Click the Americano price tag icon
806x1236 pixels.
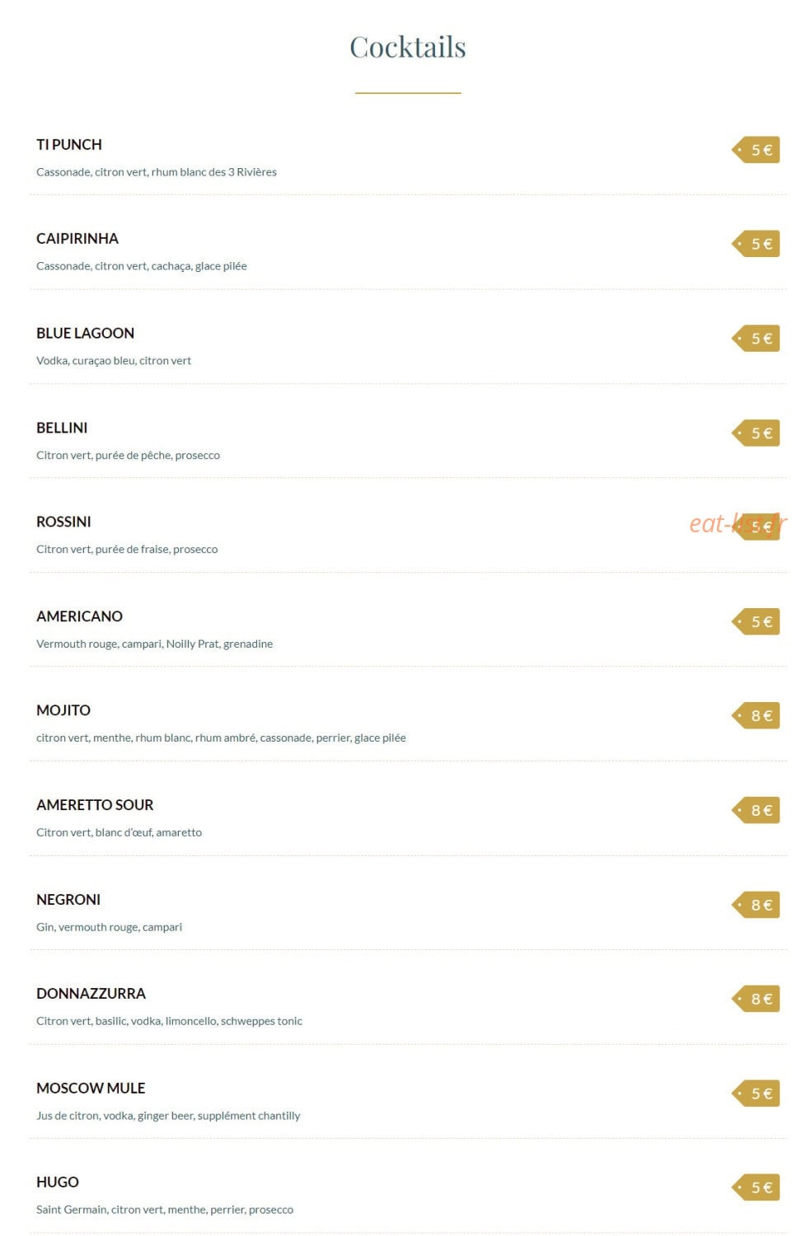756,622
